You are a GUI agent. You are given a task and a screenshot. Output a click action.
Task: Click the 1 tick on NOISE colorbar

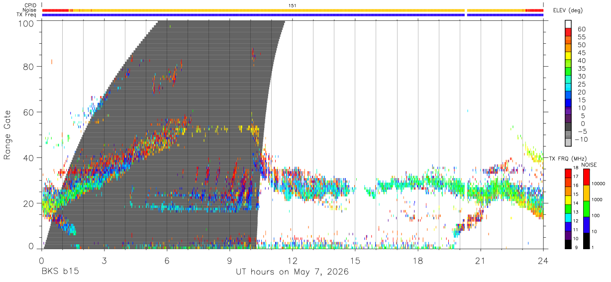(x=593, y=249)
